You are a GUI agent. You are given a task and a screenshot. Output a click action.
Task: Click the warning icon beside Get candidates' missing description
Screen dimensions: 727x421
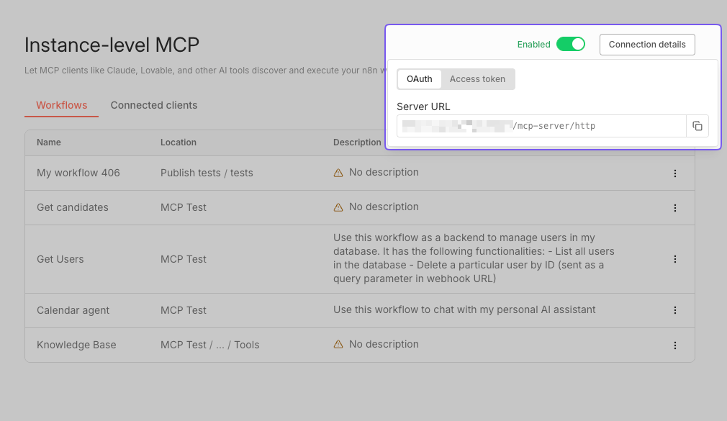click(x=338, y=207)
